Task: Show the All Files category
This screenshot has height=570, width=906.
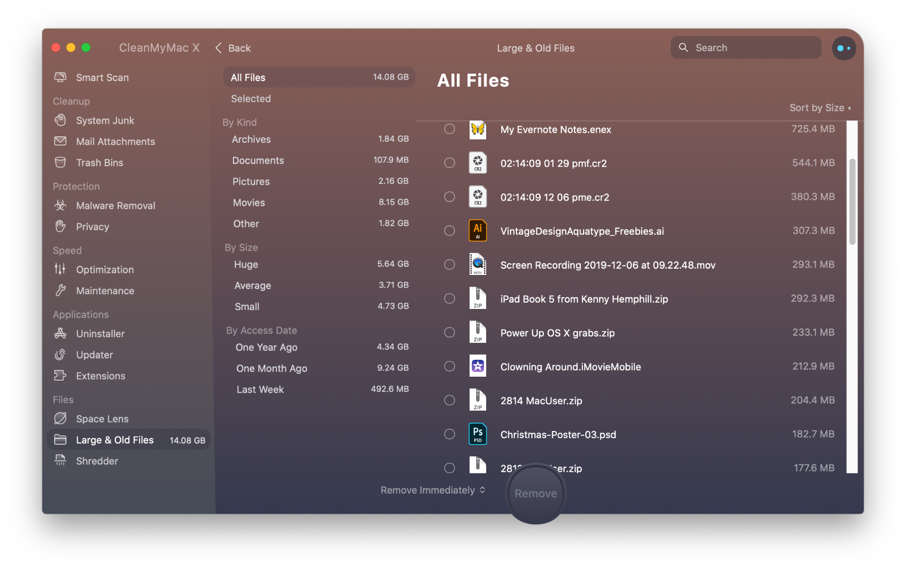Action: (x=319, y=77)
